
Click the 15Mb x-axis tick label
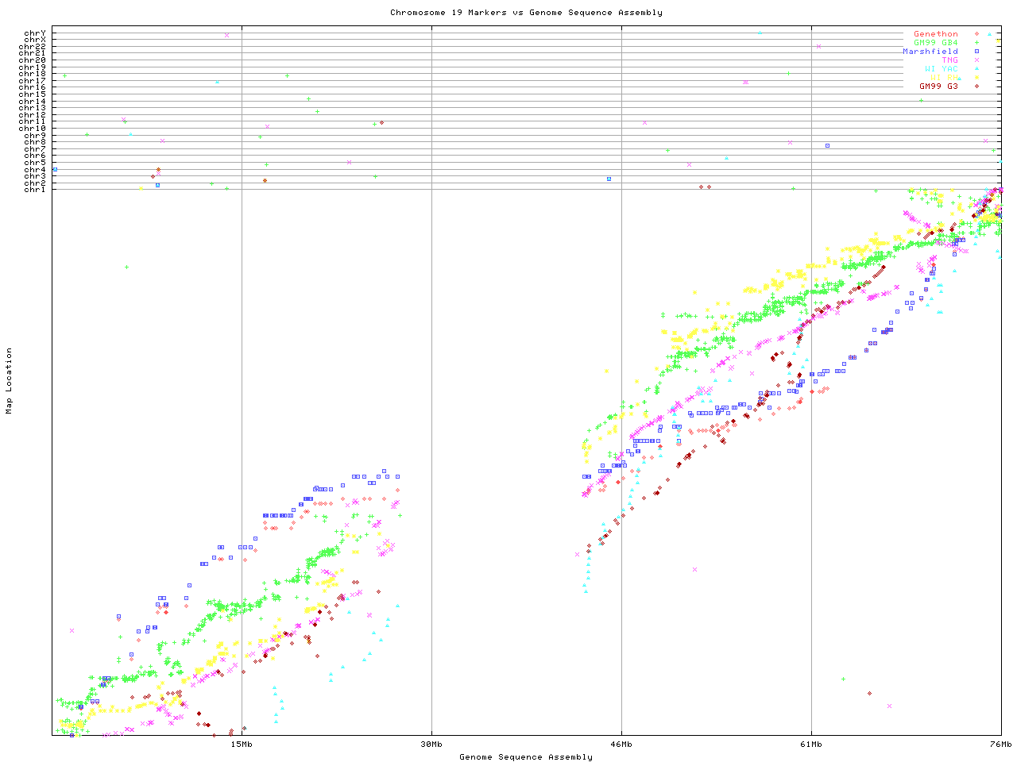242,745
